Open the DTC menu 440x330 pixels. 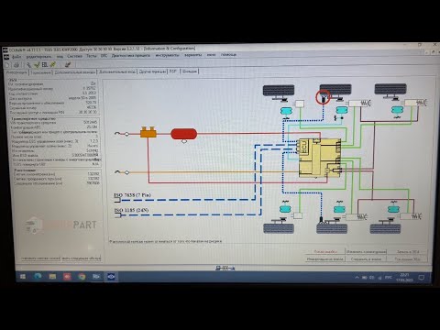[x=104, y=56]
